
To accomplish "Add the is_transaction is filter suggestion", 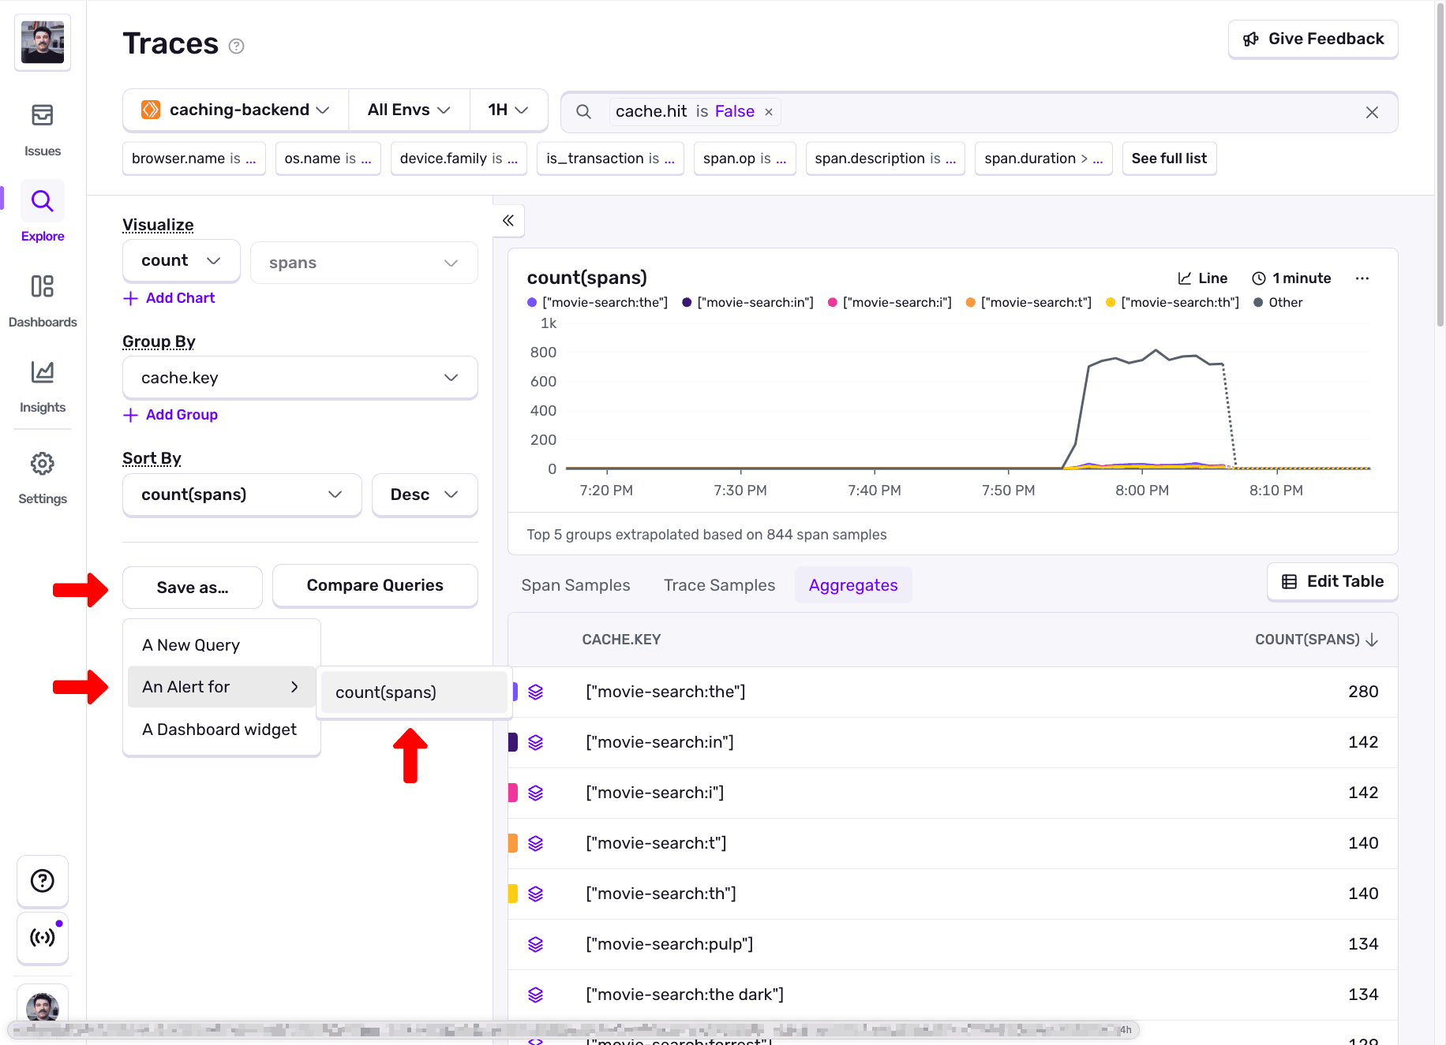I will coord(610,159).
